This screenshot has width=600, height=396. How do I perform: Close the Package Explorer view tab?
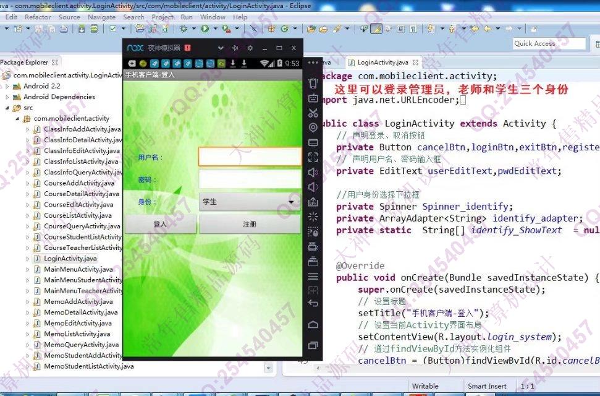click(x=55, y=62)
